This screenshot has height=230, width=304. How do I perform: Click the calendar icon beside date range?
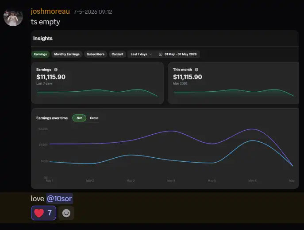point(161,54)
